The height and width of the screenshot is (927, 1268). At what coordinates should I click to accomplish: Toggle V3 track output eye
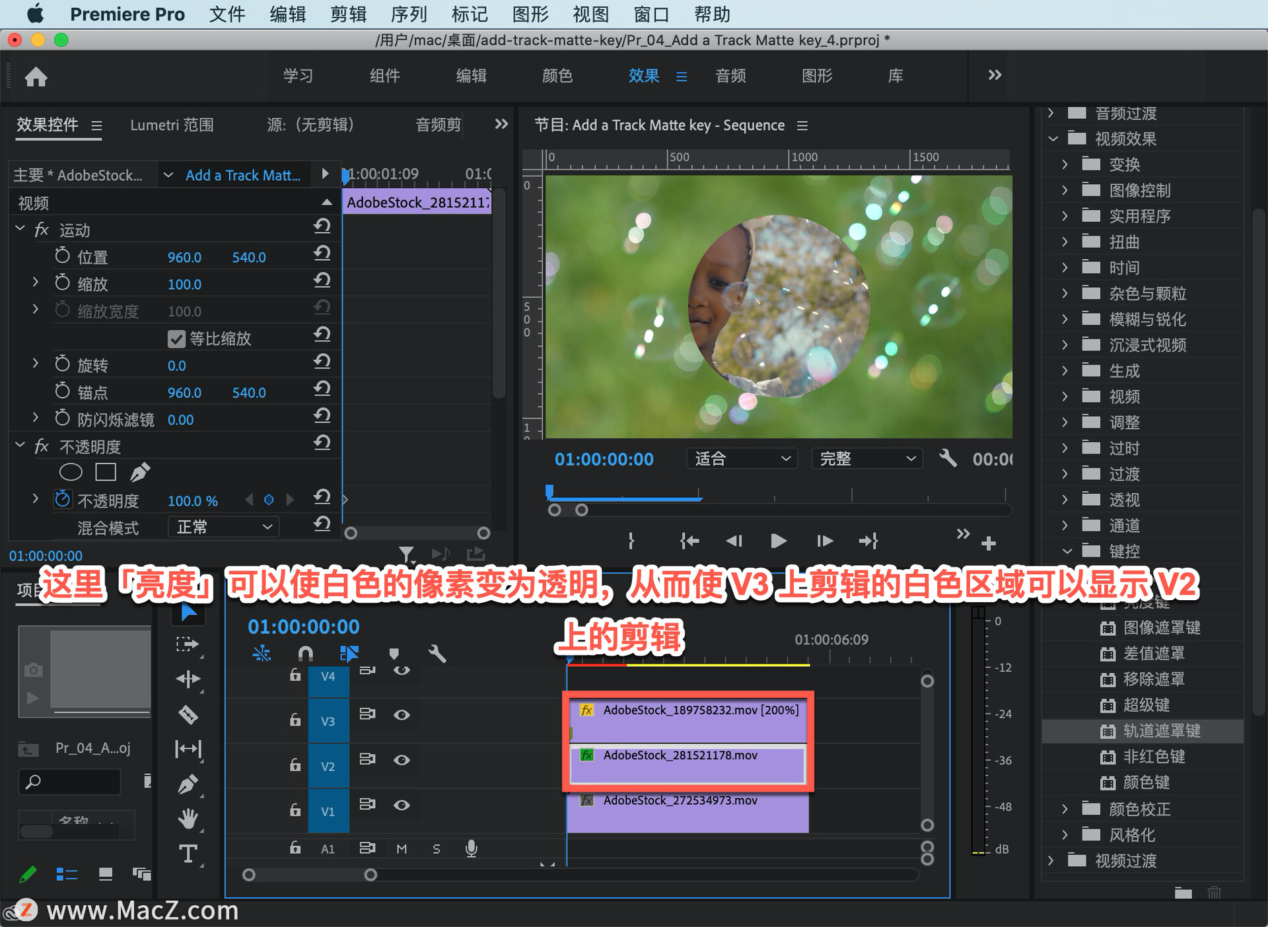(402, 715)
